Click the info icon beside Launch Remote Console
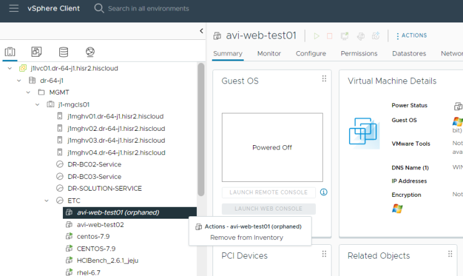 (323, 193)
